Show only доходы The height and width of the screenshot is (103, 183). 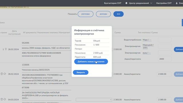(x=103, y=14)
